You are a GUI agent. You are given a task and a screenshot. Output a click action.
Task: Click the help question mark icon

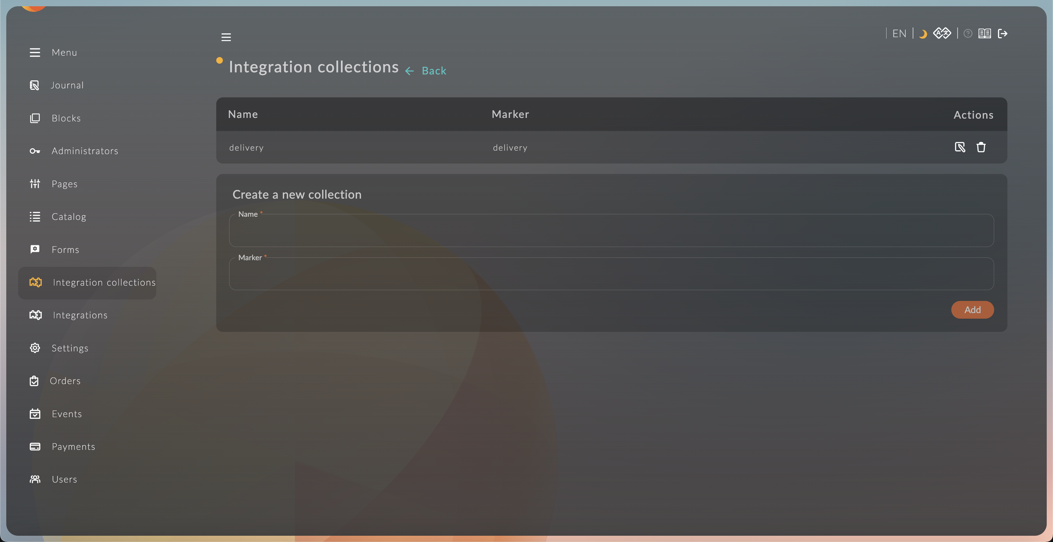click(x=968, y=33)
